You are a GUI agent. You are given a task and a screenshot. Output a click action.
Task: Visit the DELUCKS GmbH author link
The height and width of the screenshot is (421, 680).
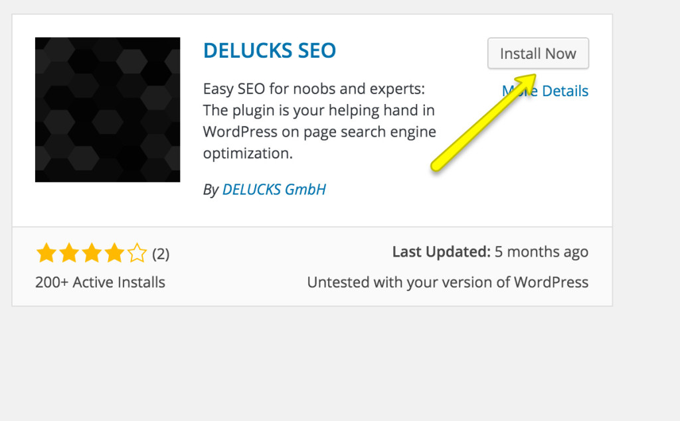274,189
